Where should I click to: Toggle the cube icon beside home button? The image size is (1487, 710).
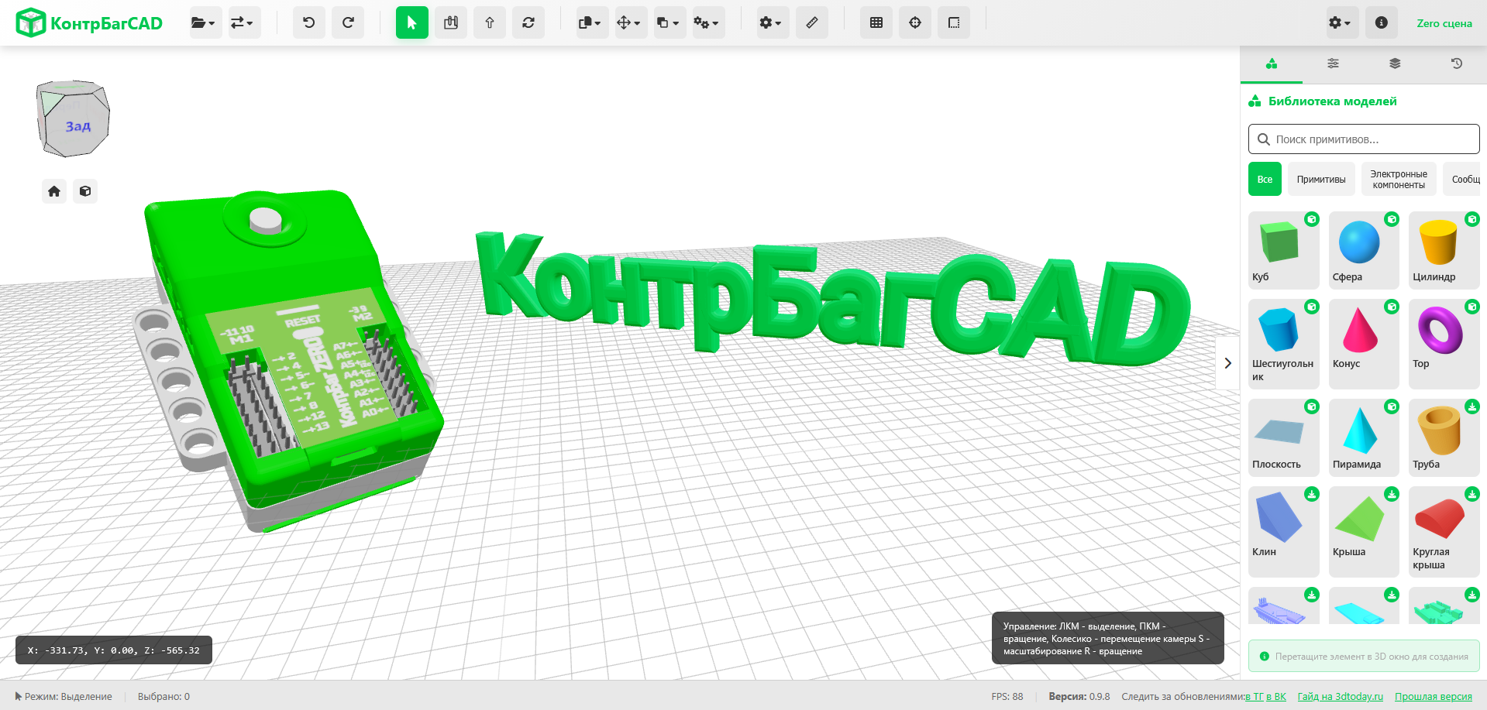coord(85,191)
